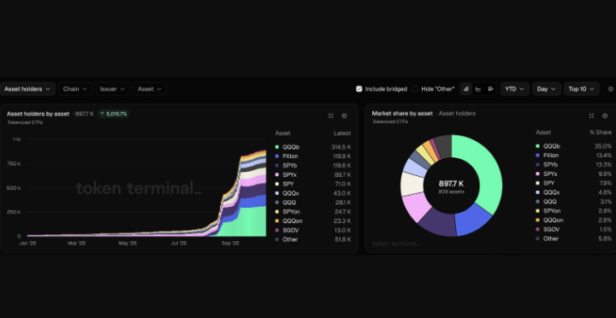Click Other in the area chart legend
Image resolution: width=616 pixels, height=318 pixels.
click(290, 239)
